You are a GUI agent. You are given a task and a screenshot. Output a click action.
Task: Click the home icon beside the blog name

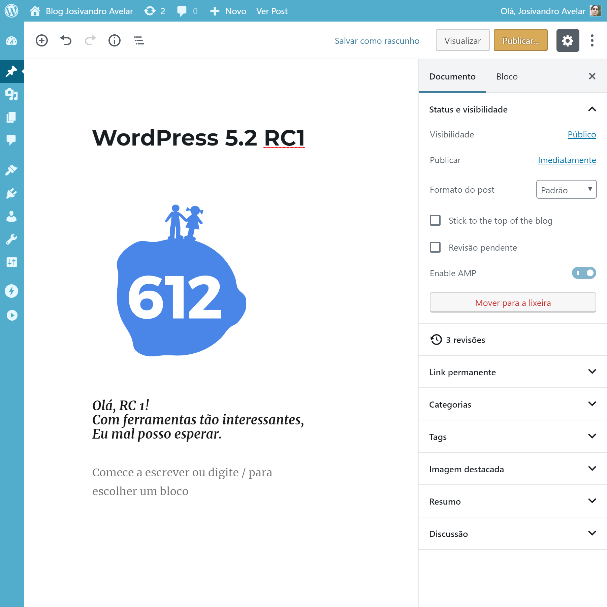[x=35, y=11]
